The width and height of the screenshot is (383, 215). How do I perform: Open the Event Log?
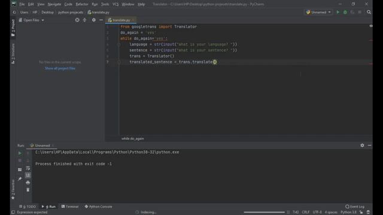pyautogui.click(x=355, y=207)
